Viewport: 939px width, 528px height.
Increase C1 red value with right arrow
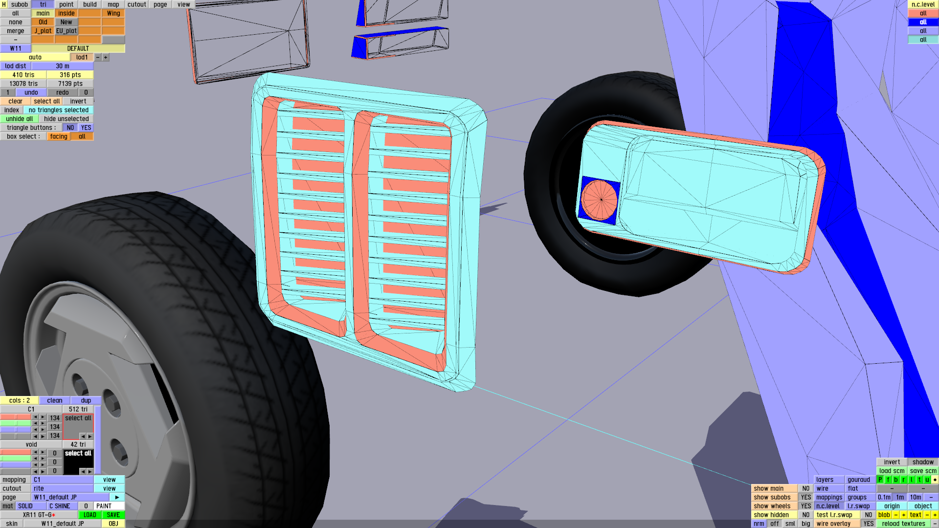click(43, 418)
